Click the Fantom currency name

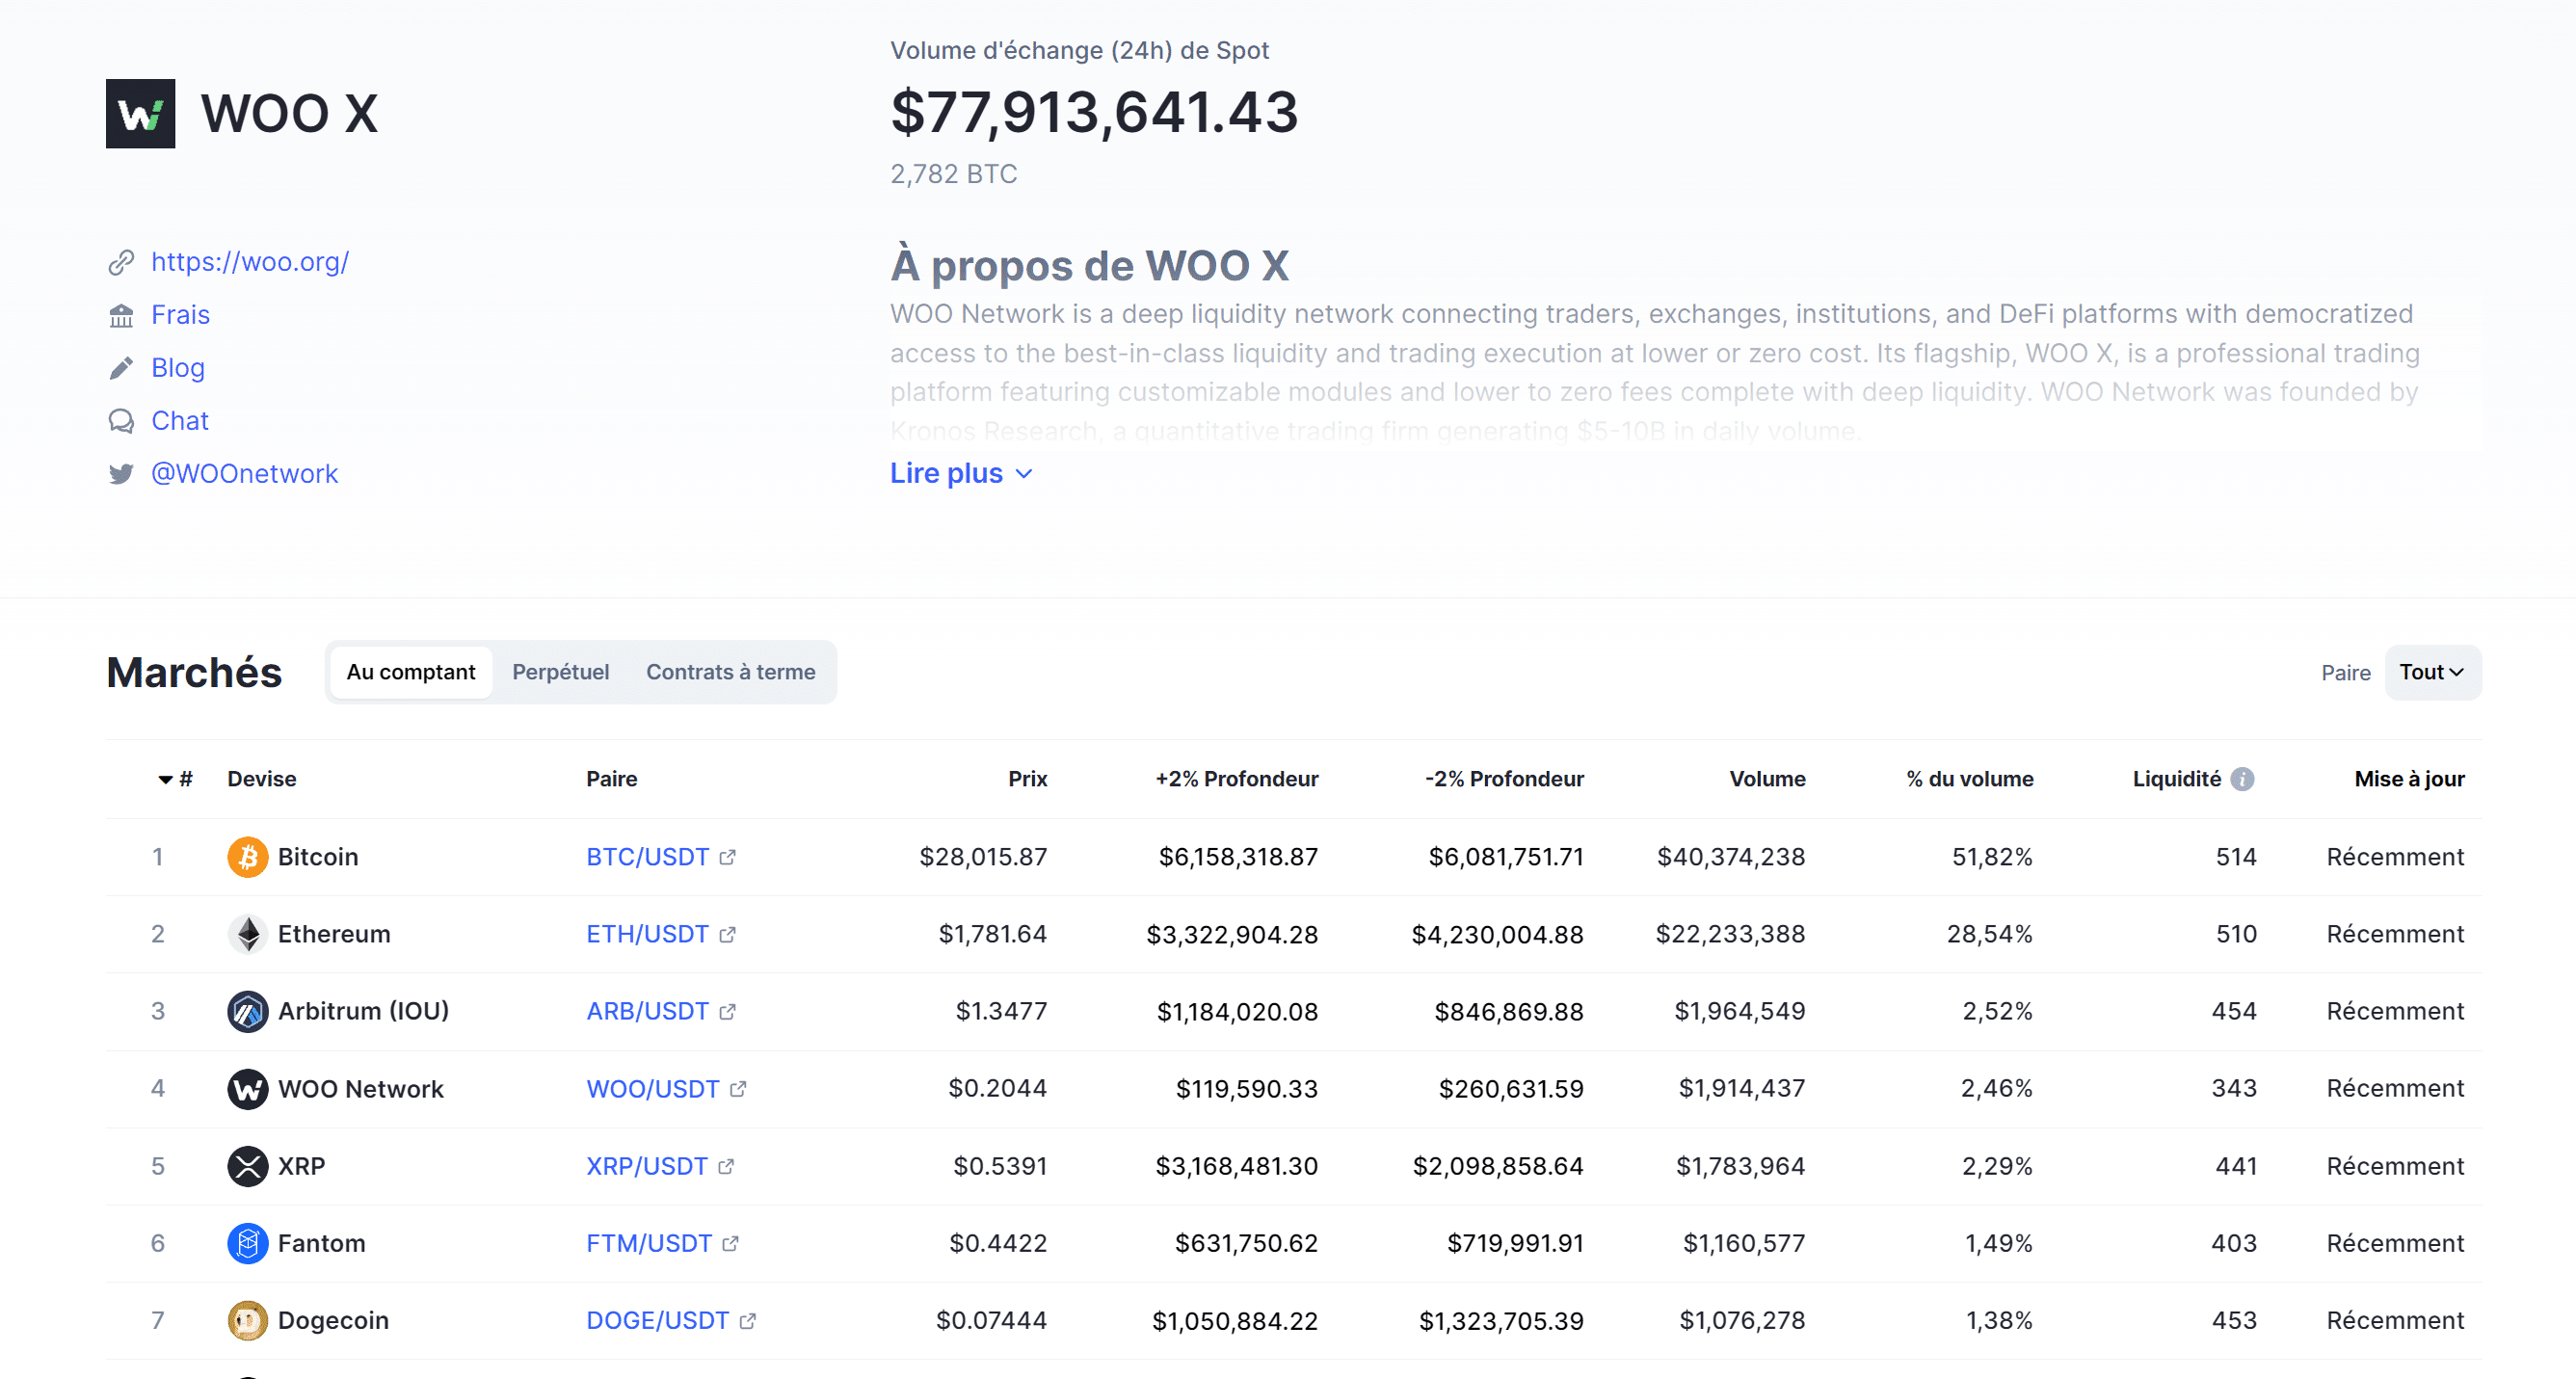[x=321, y=1243]
